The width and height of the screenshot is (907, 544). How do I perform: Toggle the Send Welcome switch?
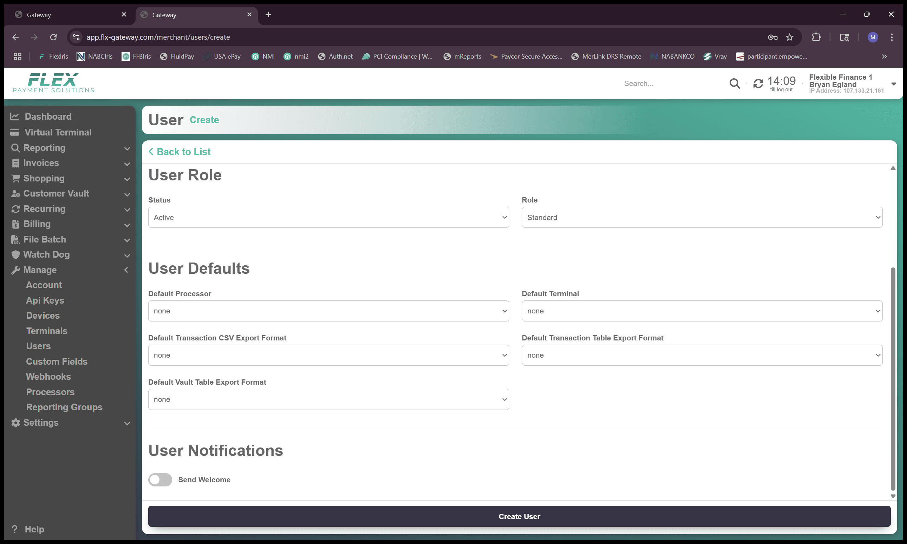coord(160,479)
